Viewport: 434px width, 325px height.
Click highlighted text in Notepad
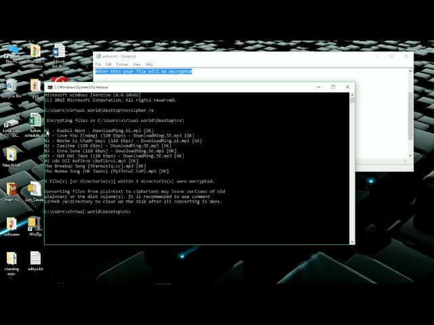click(144, 71)
